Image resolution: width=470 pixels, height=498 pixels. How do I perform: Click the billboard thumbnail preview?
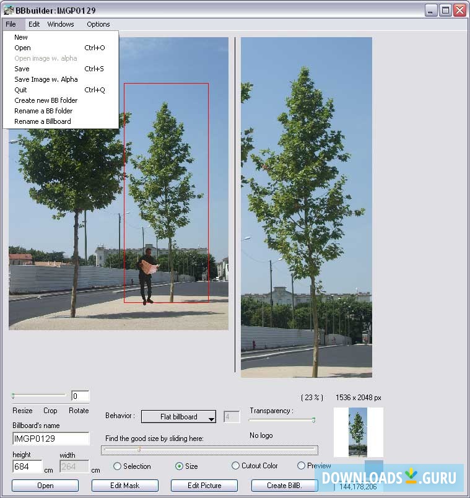(358, 432)
